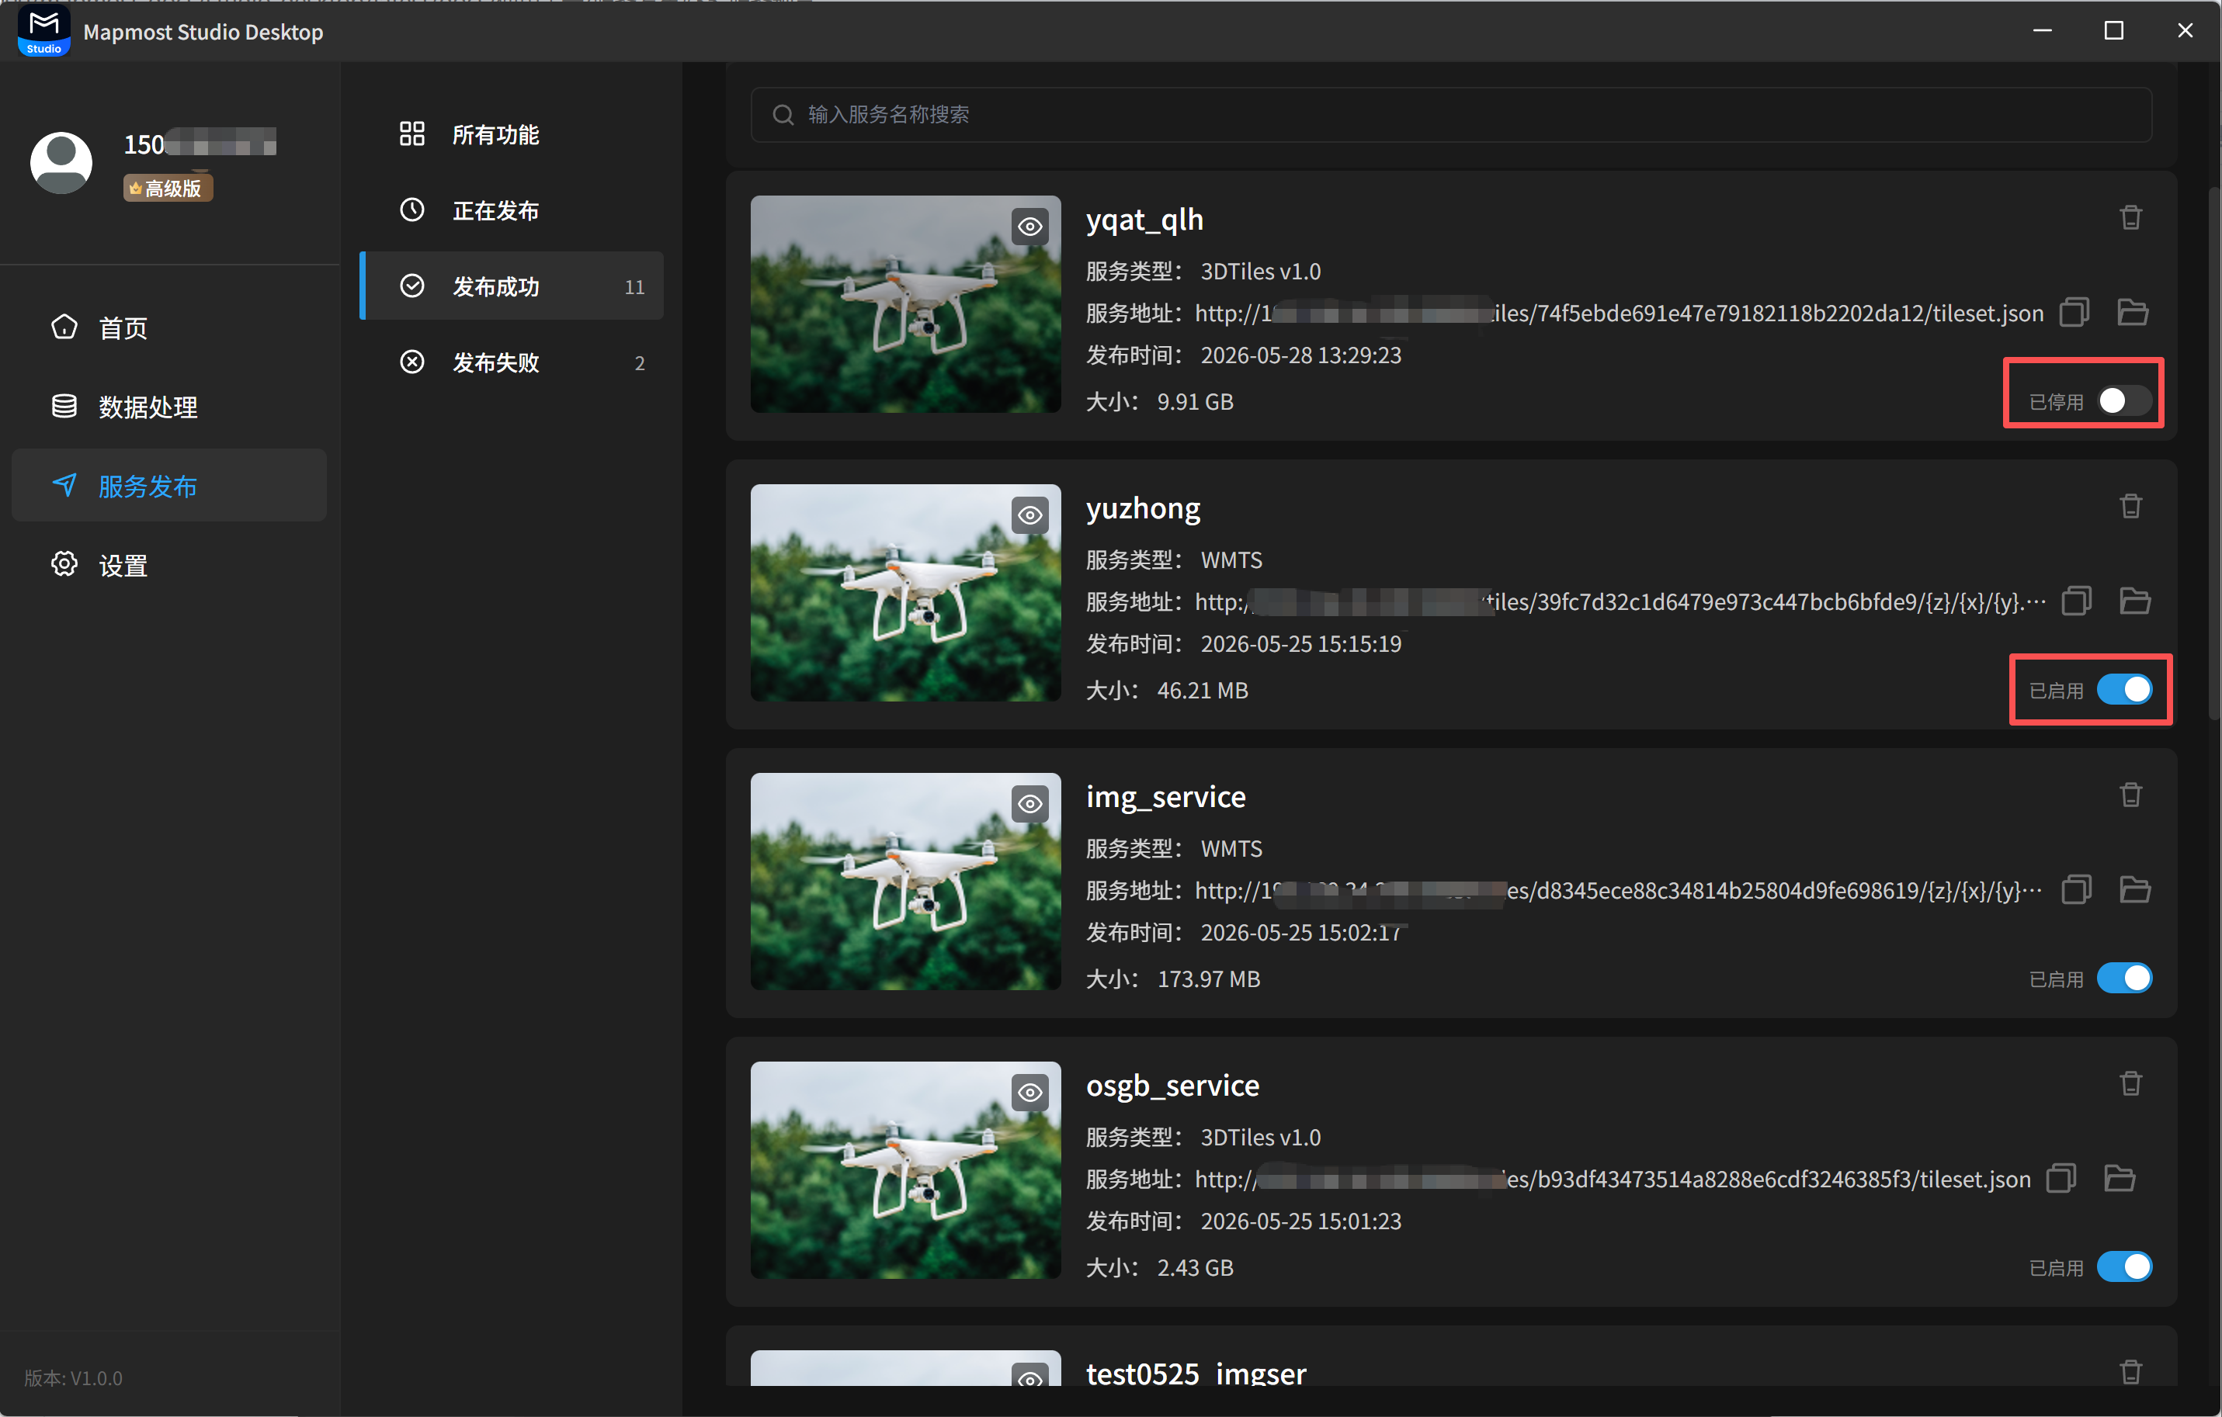Delete the img_service entry

coord(2130,795)
